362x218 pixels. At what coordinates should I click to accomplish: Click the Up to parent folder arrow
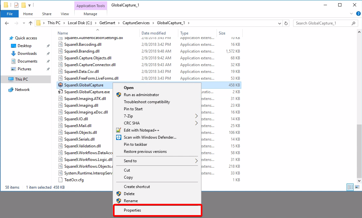pyautogui.click(x=31, y=23)
